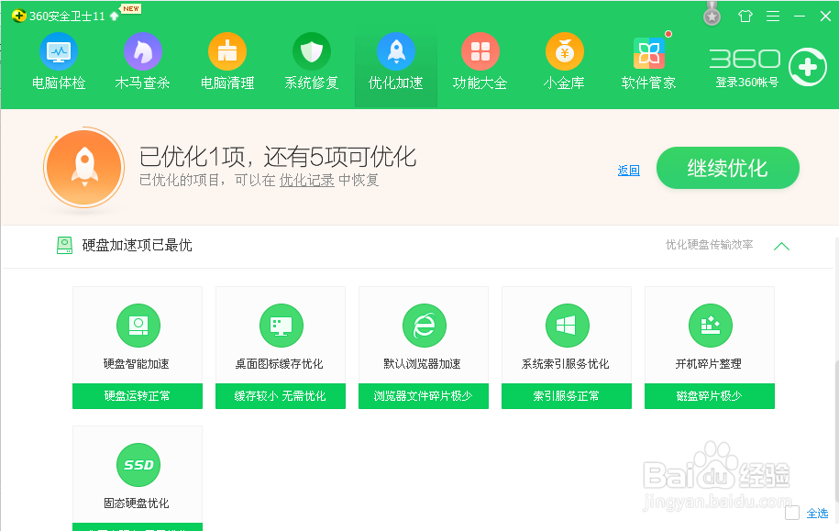Click the 默认浏览器加速 label
The height and width of the screenshot is (531, 839).
(x=422, y=364)
